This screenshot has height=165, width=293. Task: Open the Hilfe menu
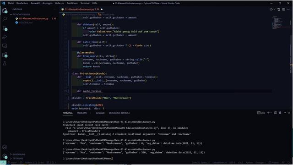(95, 3)
